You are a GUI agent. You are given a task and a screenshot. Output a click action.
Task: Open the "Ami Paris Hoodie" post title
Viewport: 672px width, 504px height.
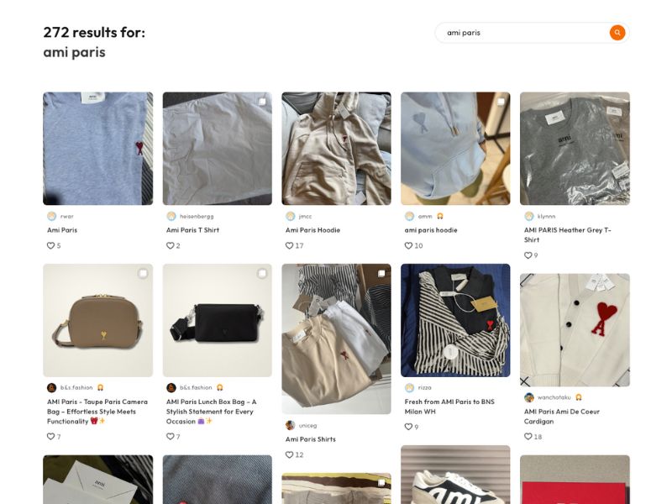[x=312, y=230]
